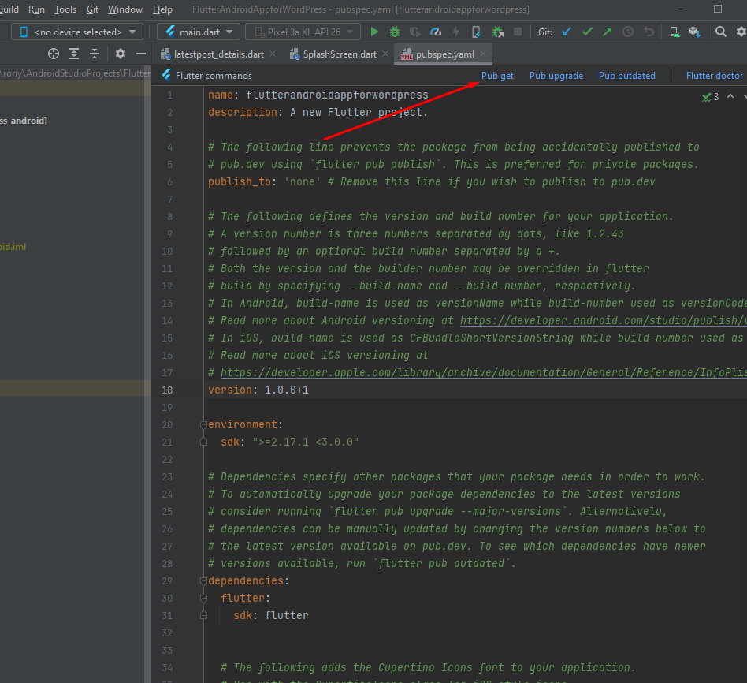Open the no device selected dropdown

coord(77,32)
